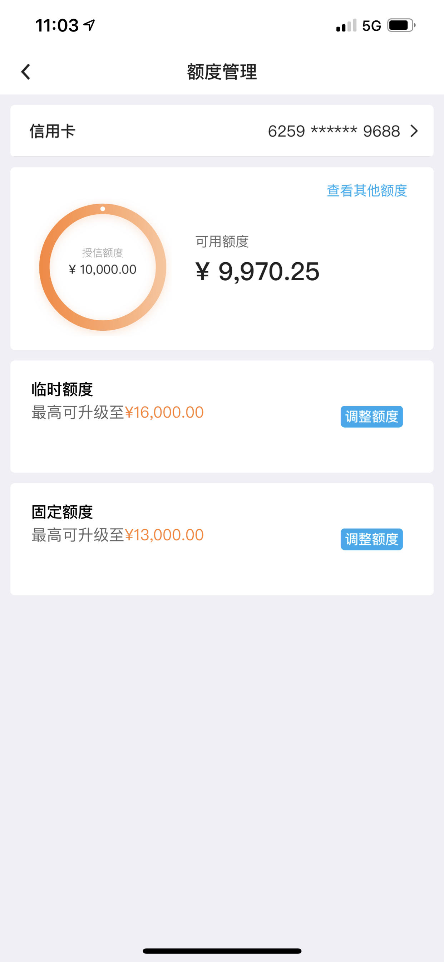Tap the battery status icon
This screenshot has height=962, width=444.
click(401, 25)
